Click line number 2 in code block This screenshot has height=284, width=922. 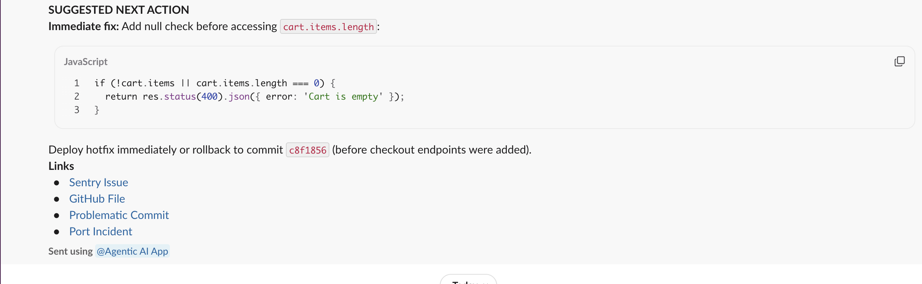pos(77,97)
